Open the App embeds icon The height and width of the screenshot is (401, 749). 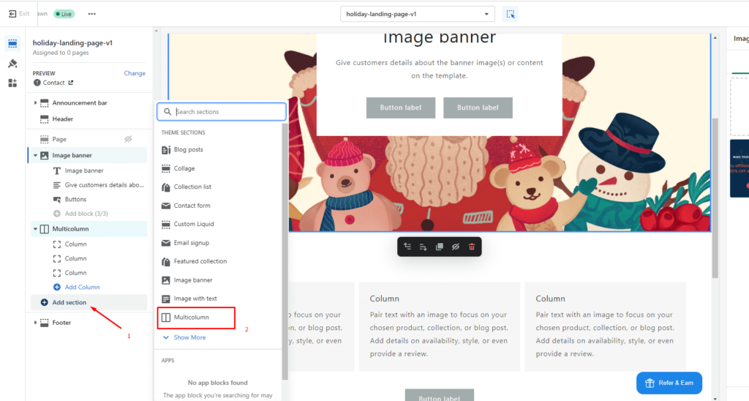pyautogui.click(x=12, y=83)
